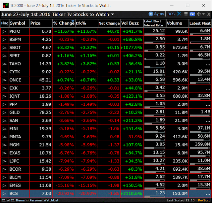The height and width of the screenshot is (203, 212).
Task: Toggle the flag for IQNT
Action: point(4,96)
